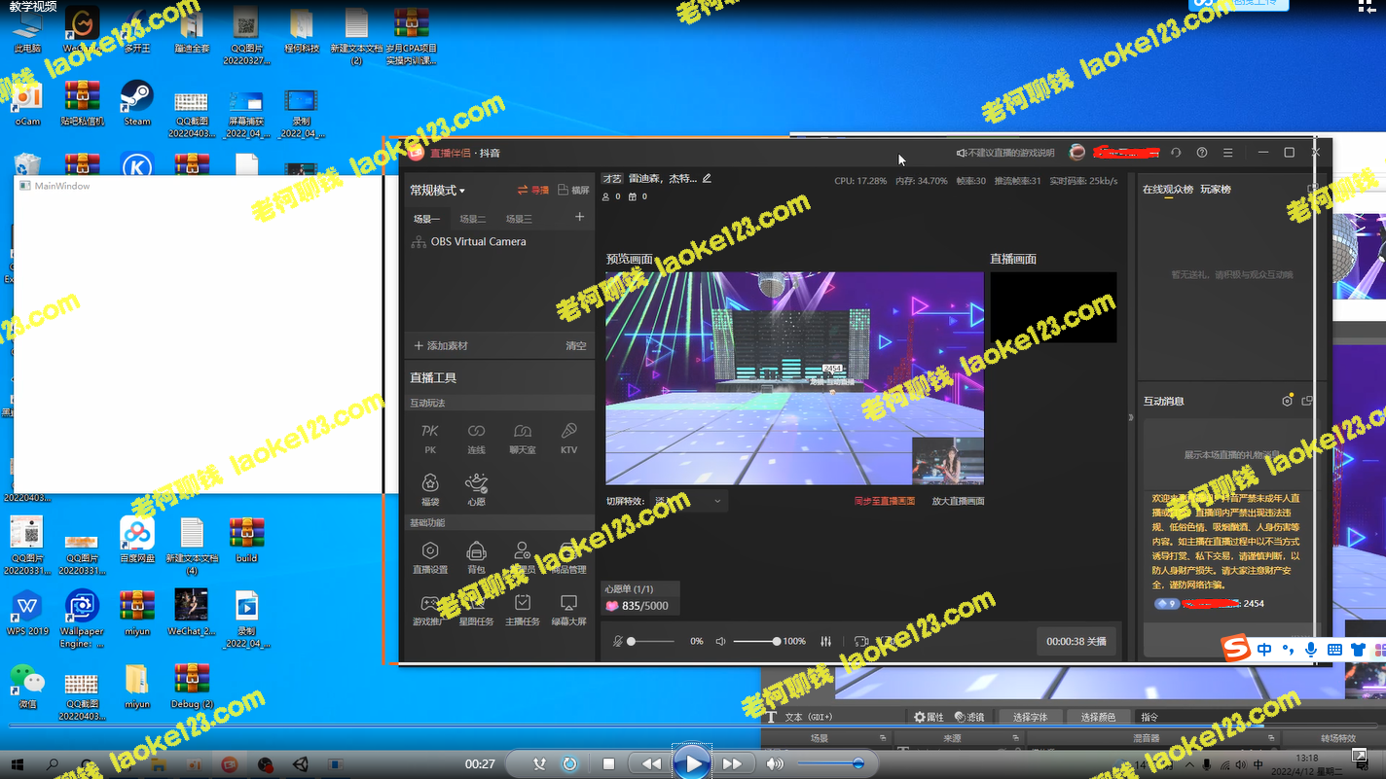Click the video player fast-forward button
The width and height of the screenshot is (1386, 779).
coord(733,764)
